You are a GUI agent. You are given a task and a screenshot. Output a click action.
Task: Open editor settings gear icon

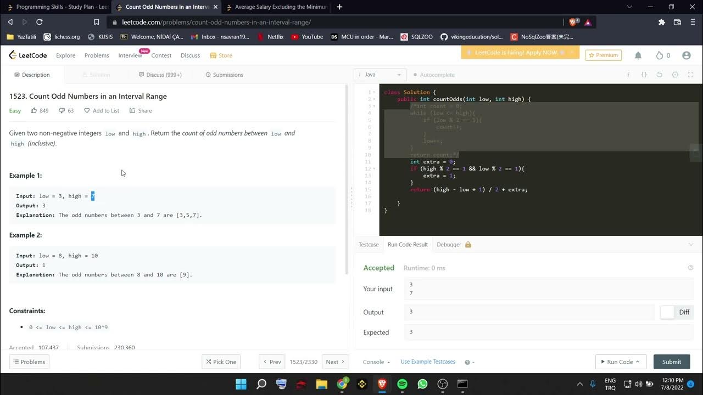click(675, 75)
